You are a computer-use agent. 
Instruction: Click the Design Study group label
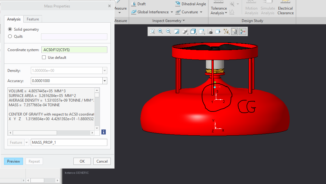[252, 21]
